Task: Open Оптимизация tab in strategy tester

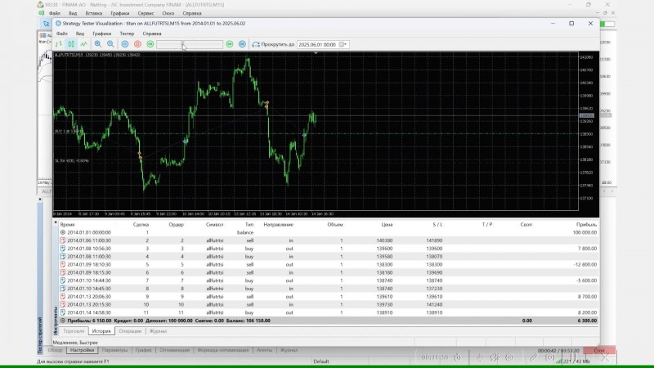Action: [174, 350]
